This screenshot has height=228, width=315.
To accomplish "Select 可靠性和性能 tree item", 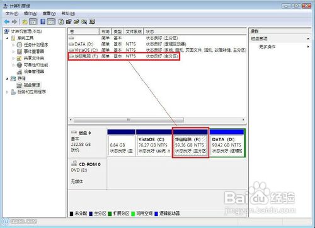I will pos(36,65).
